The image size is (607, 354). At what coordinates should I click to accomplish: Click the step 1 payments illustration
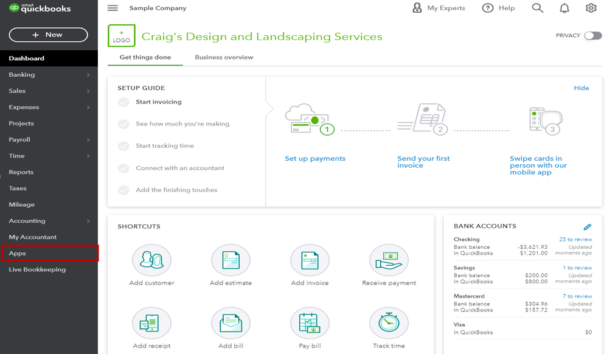[310, 119]
